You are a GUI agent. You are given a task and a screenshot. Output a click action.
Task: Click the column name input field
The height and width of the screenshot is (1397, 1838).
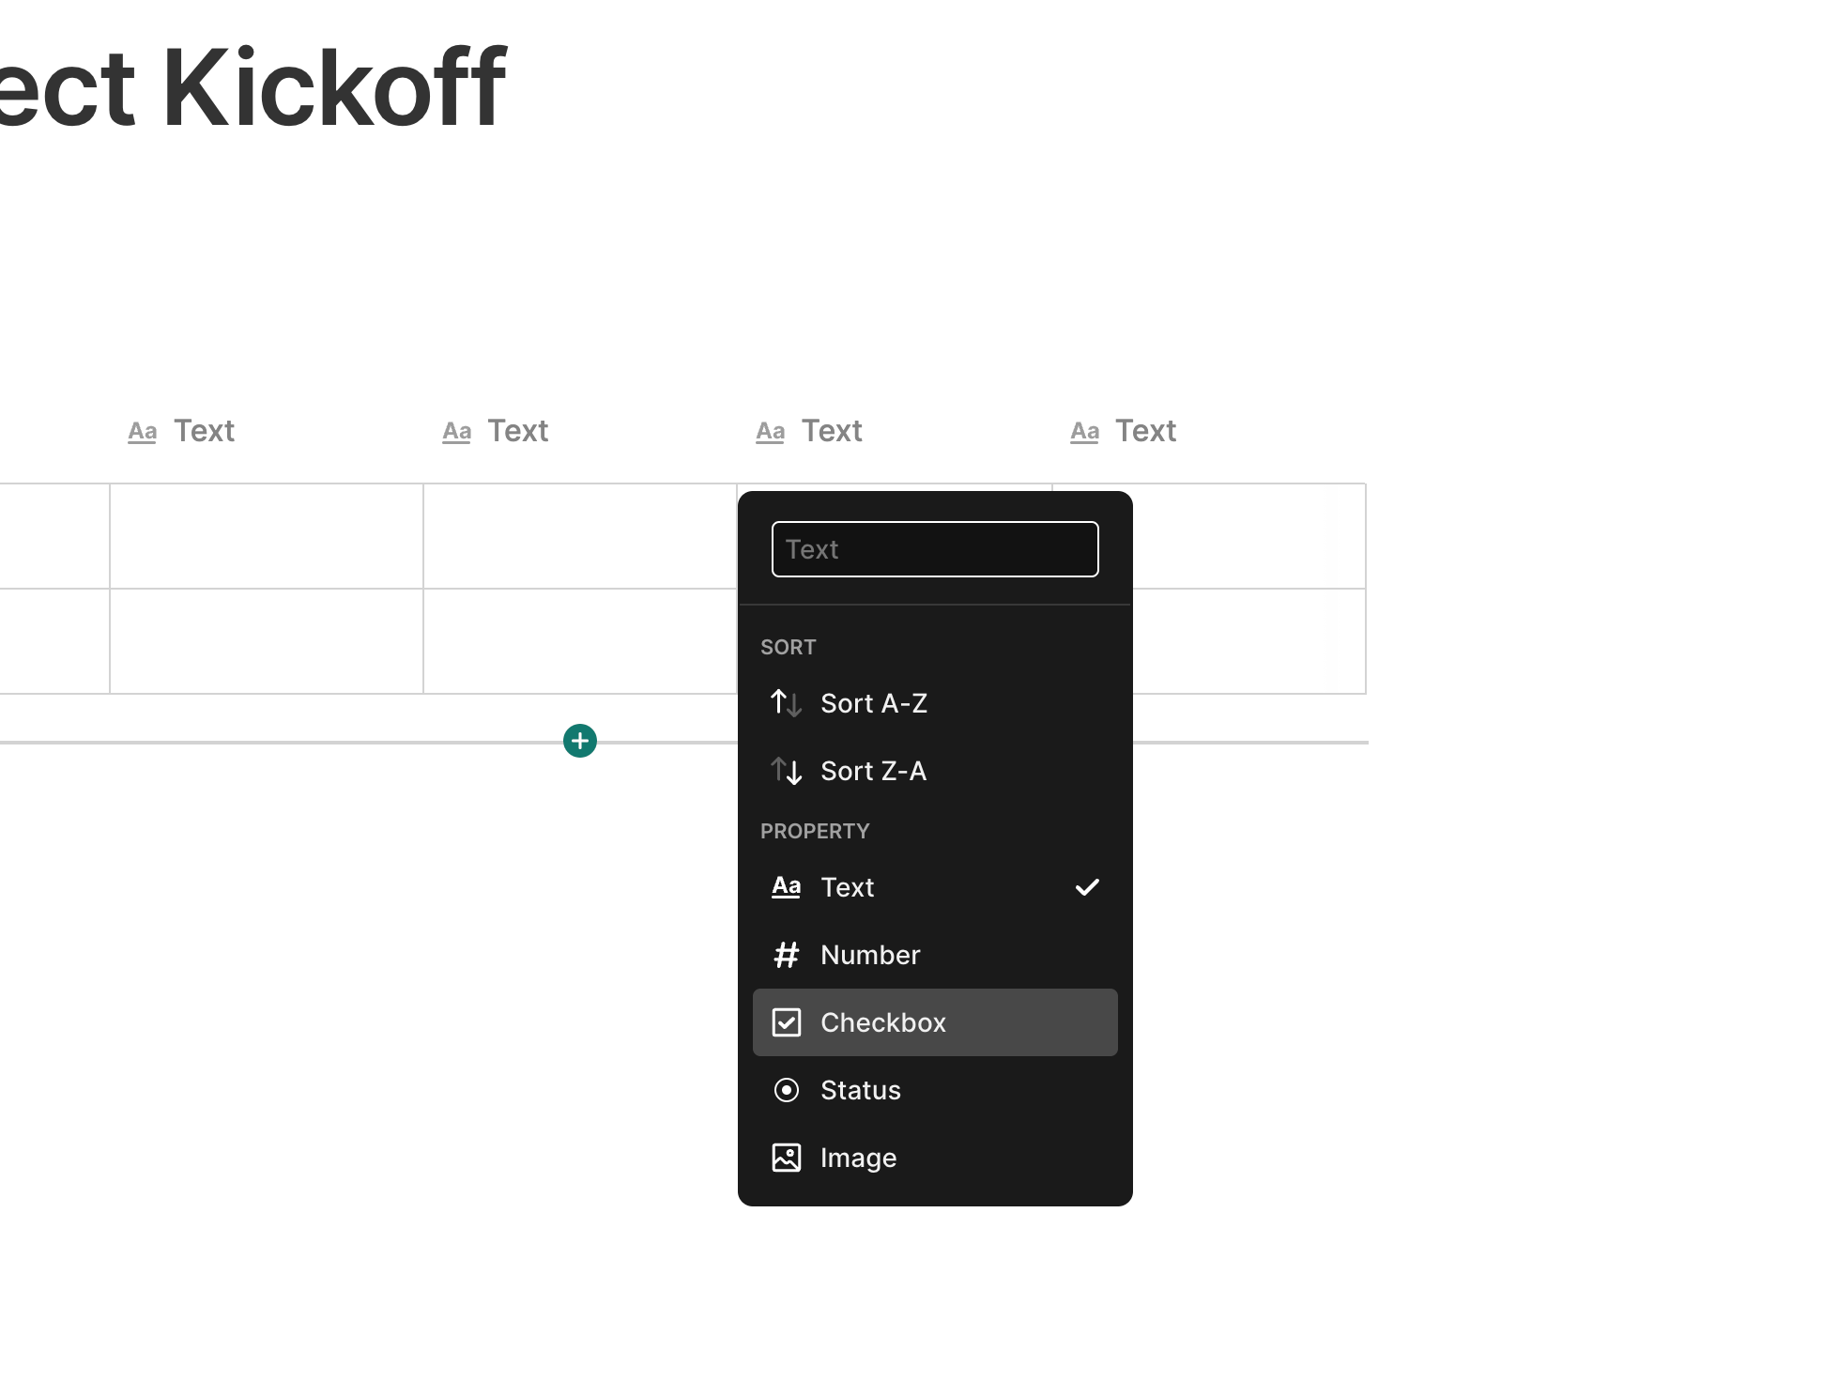[x=935, y=549]
